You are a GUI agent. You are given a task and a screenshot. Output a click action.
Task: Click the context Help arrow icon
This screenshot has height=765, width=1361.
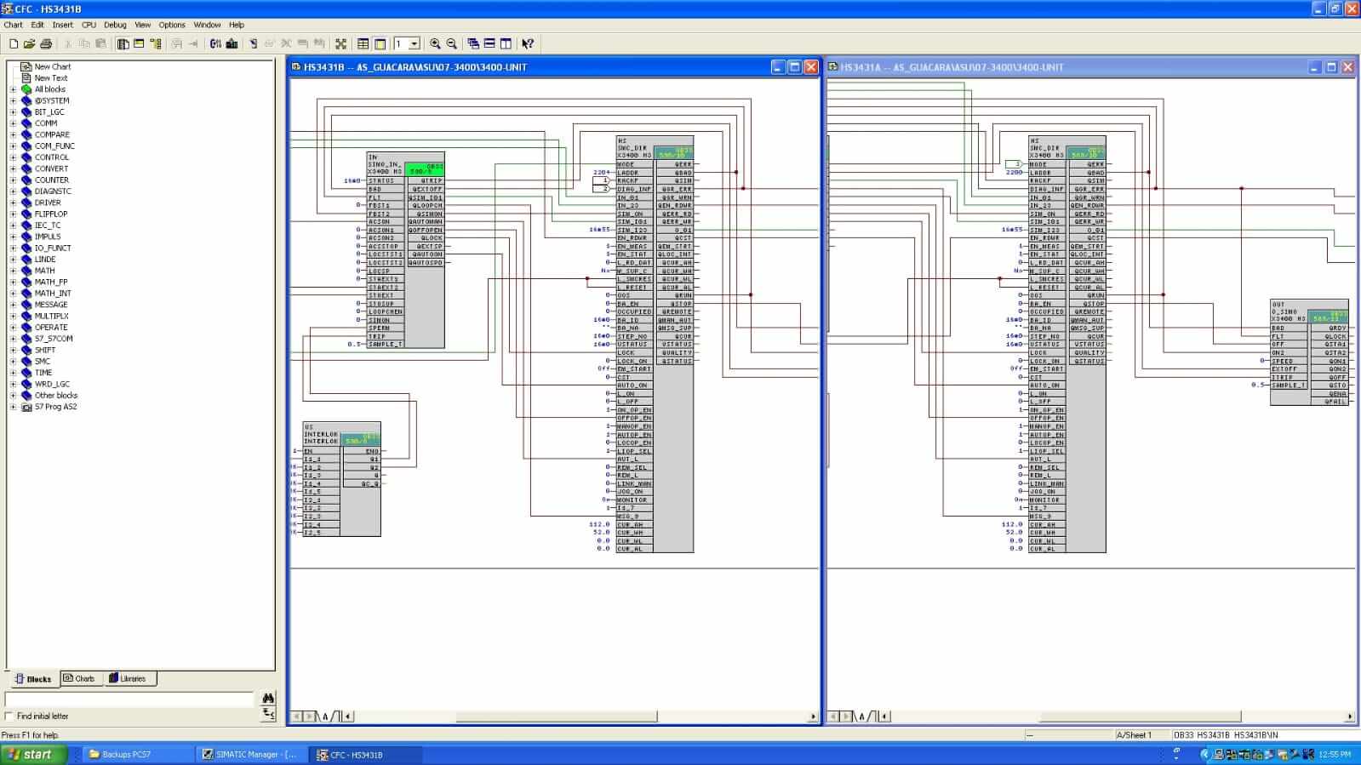[528, 43]
